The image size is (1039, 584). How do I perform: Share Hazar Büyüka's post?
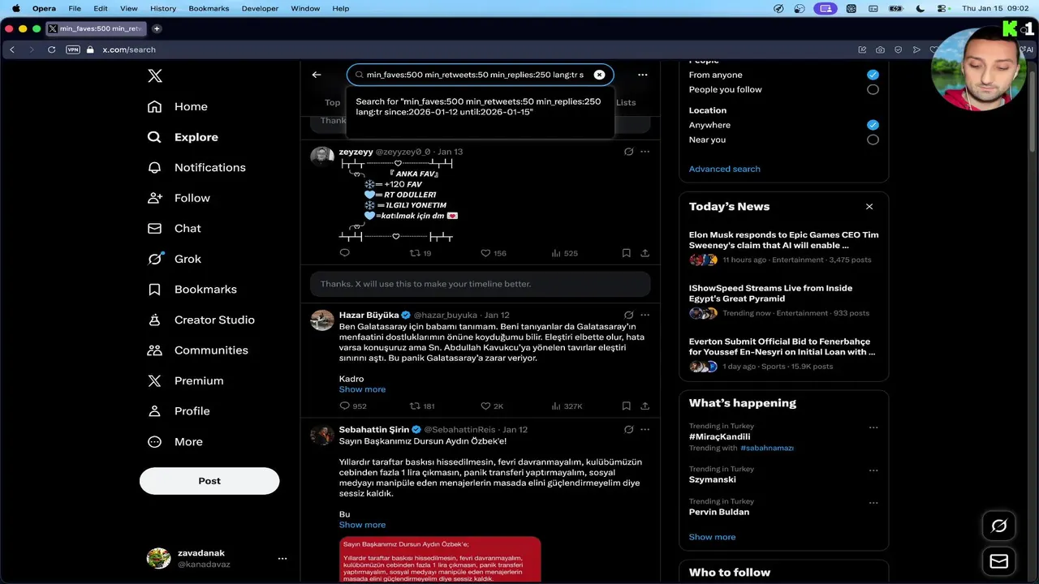[x=645, y=406]
